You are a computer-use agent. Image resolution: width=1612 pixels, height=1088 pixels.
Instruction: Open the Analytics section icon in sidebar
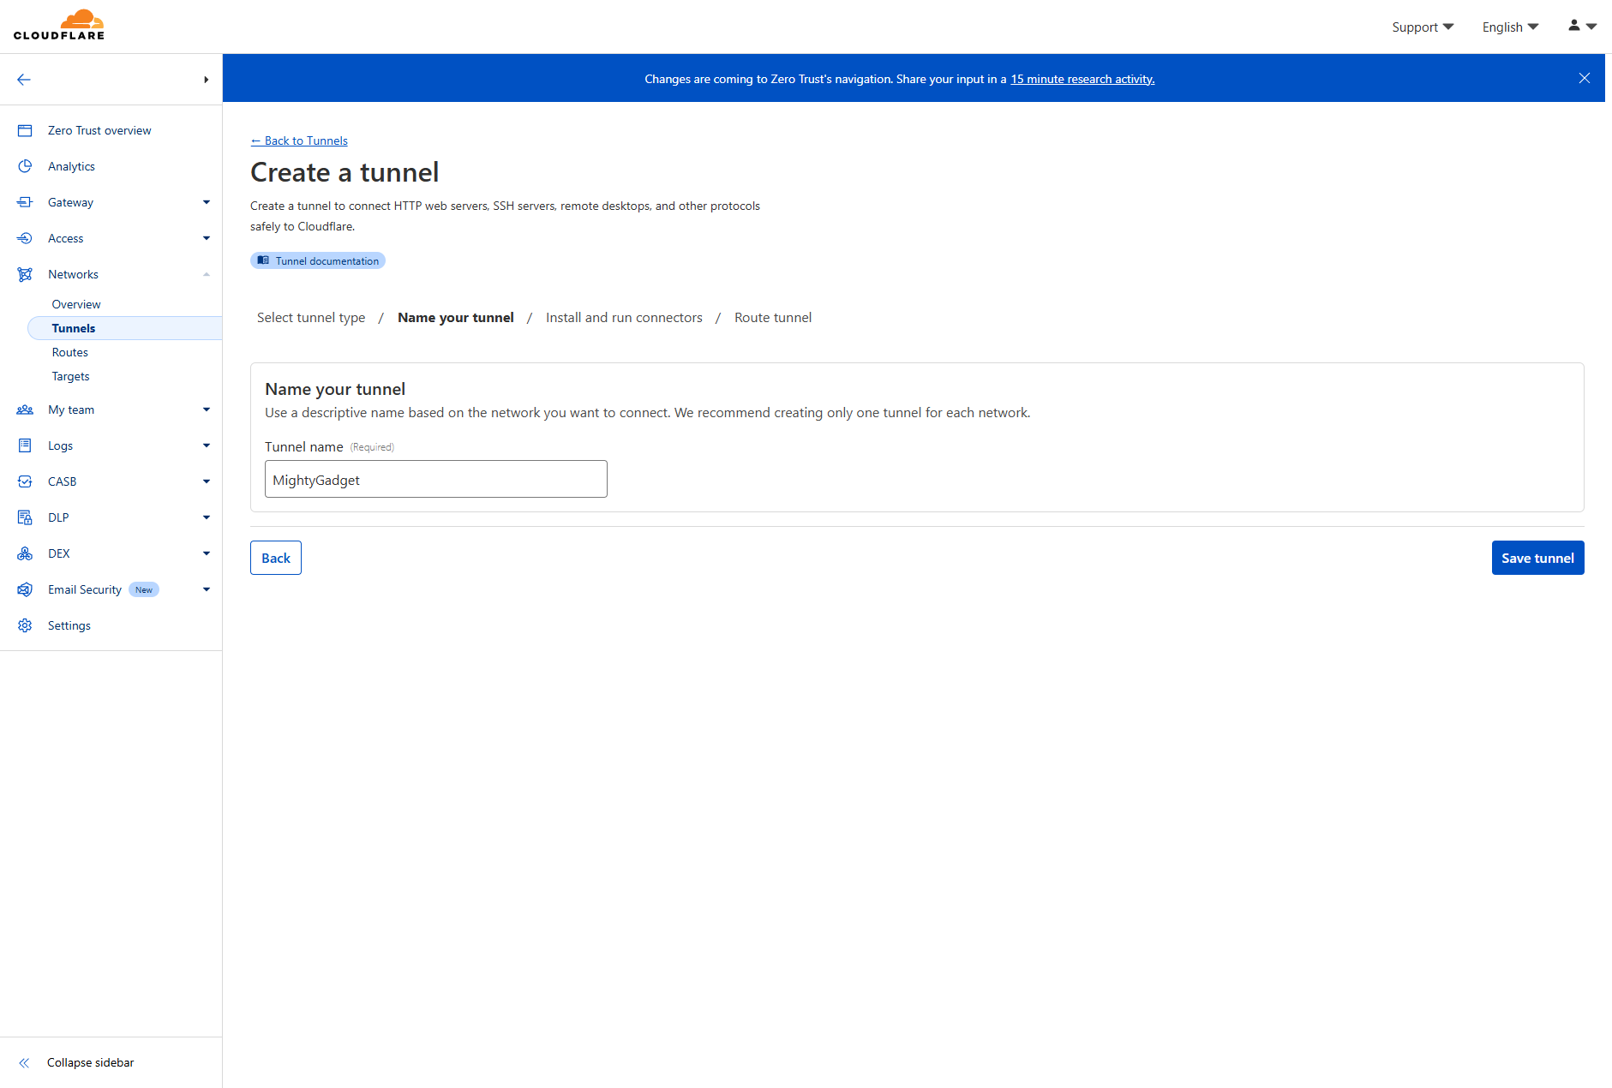point(25,166)
